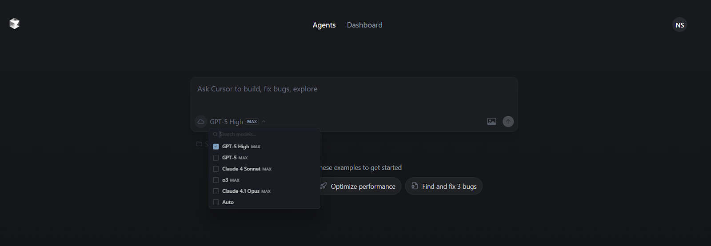Check the Claude 4 Sonnet checkbox
Viewport: 711px width, 246px height.
pos(216,169)
